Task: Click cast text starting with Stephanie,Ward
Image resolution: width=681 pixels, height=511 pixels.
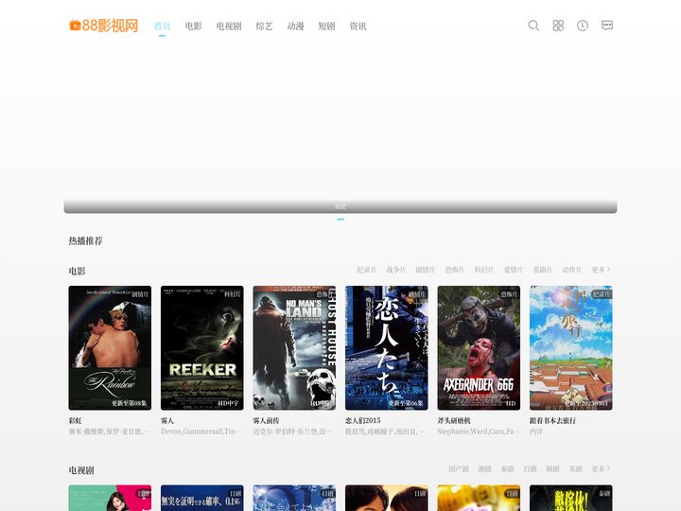Action: [x=479, y=432]
